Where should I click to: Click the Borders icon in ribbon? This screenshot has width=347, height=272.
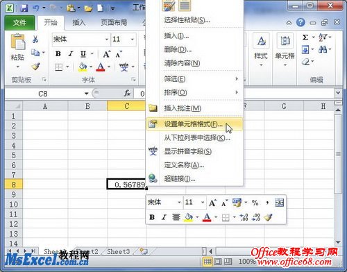(58, 67)
